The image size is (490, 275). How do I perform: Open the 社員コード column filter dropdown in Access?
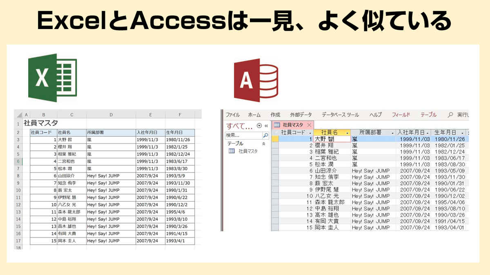tap(310, 133)
